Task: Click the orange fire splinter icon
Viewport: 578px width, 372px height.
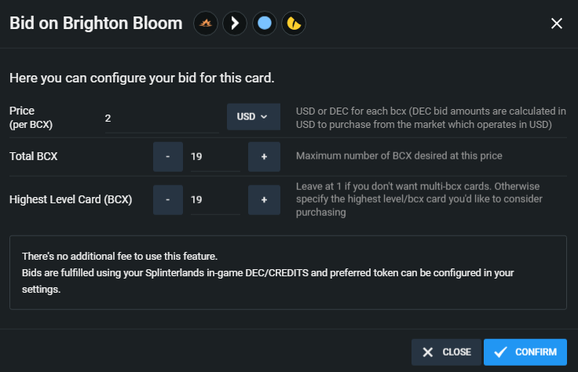Action: click(206, 24)
